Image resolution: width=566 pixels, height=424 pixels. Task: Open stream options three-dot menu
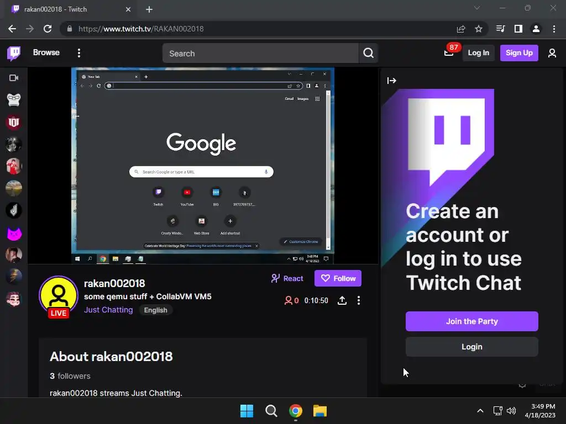[x=358, y=300]
